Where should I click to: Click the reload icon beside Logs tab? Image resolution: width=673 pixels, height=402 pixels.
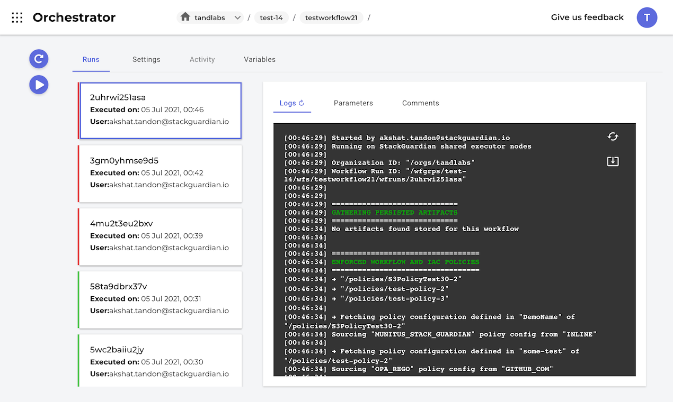pos(302,103)
